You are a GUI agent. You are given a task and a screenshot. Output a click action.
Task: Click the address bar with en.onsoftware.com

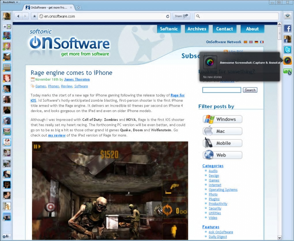pos(104,16)
